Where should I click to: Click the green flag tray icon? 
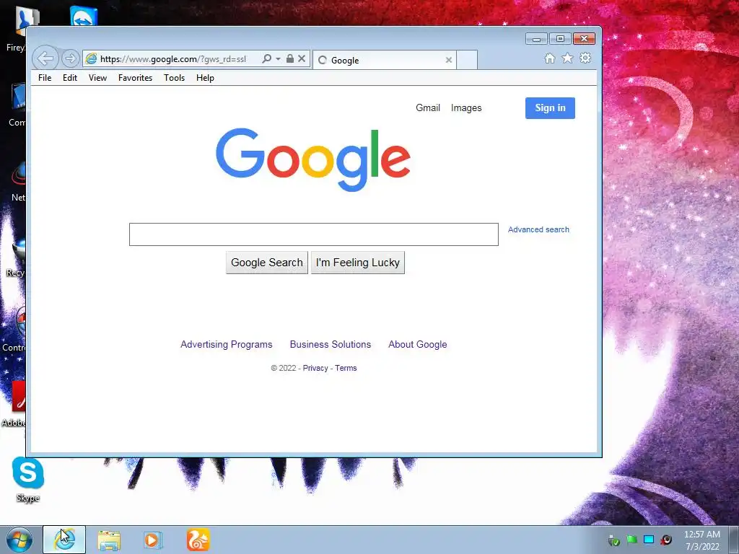[x=631, y=540]
